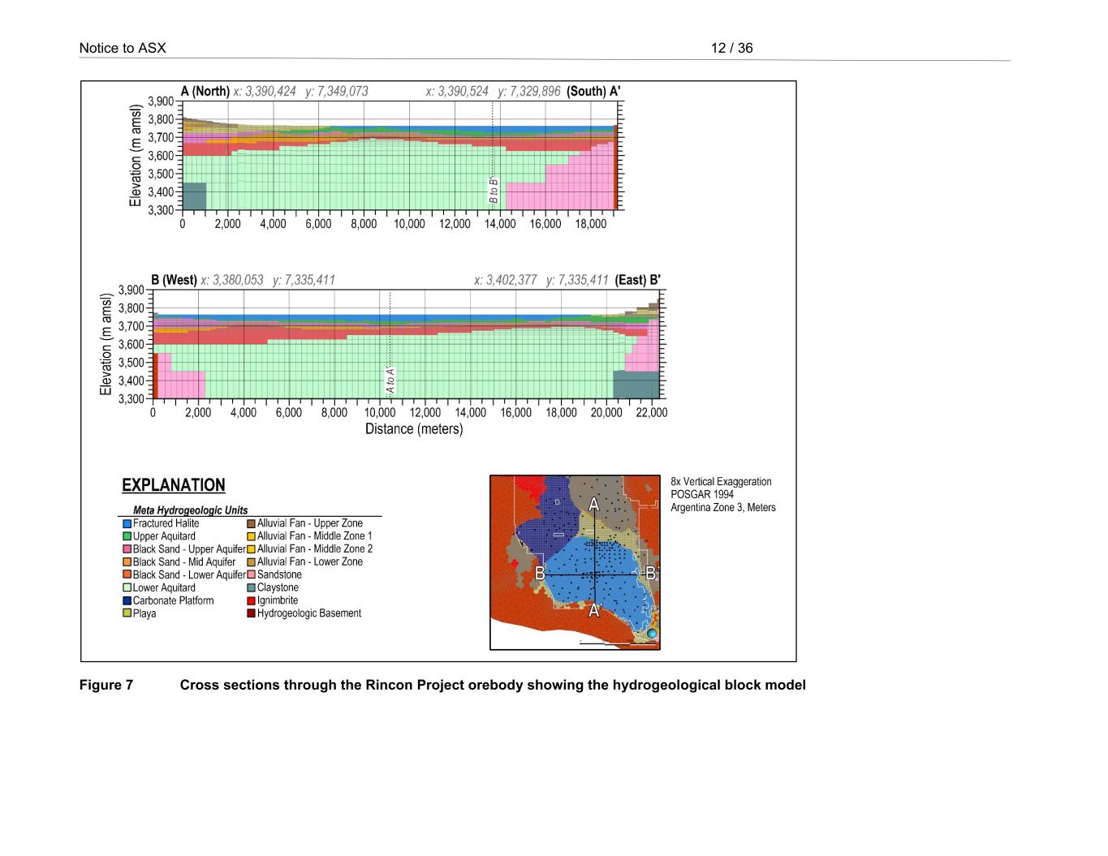Select the Claystone legend swatch
Screen dimensions: 1108x856
[x=252, y=588]
